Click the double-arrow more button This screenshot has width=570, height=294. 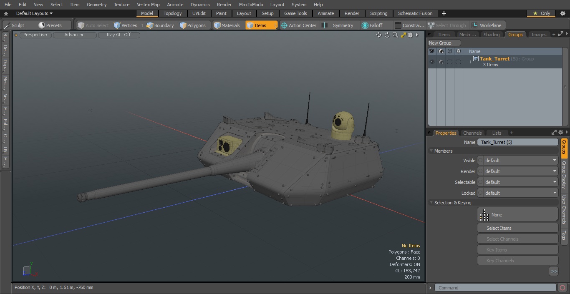tap(554, 271)
